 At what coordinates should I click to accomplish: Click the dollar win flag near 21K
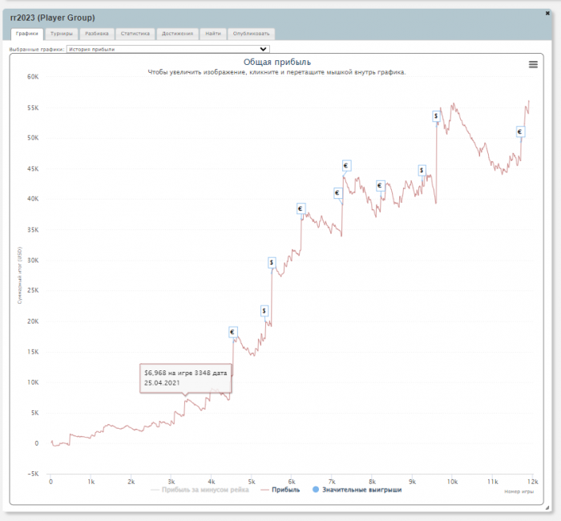click(x=264, y=311)
